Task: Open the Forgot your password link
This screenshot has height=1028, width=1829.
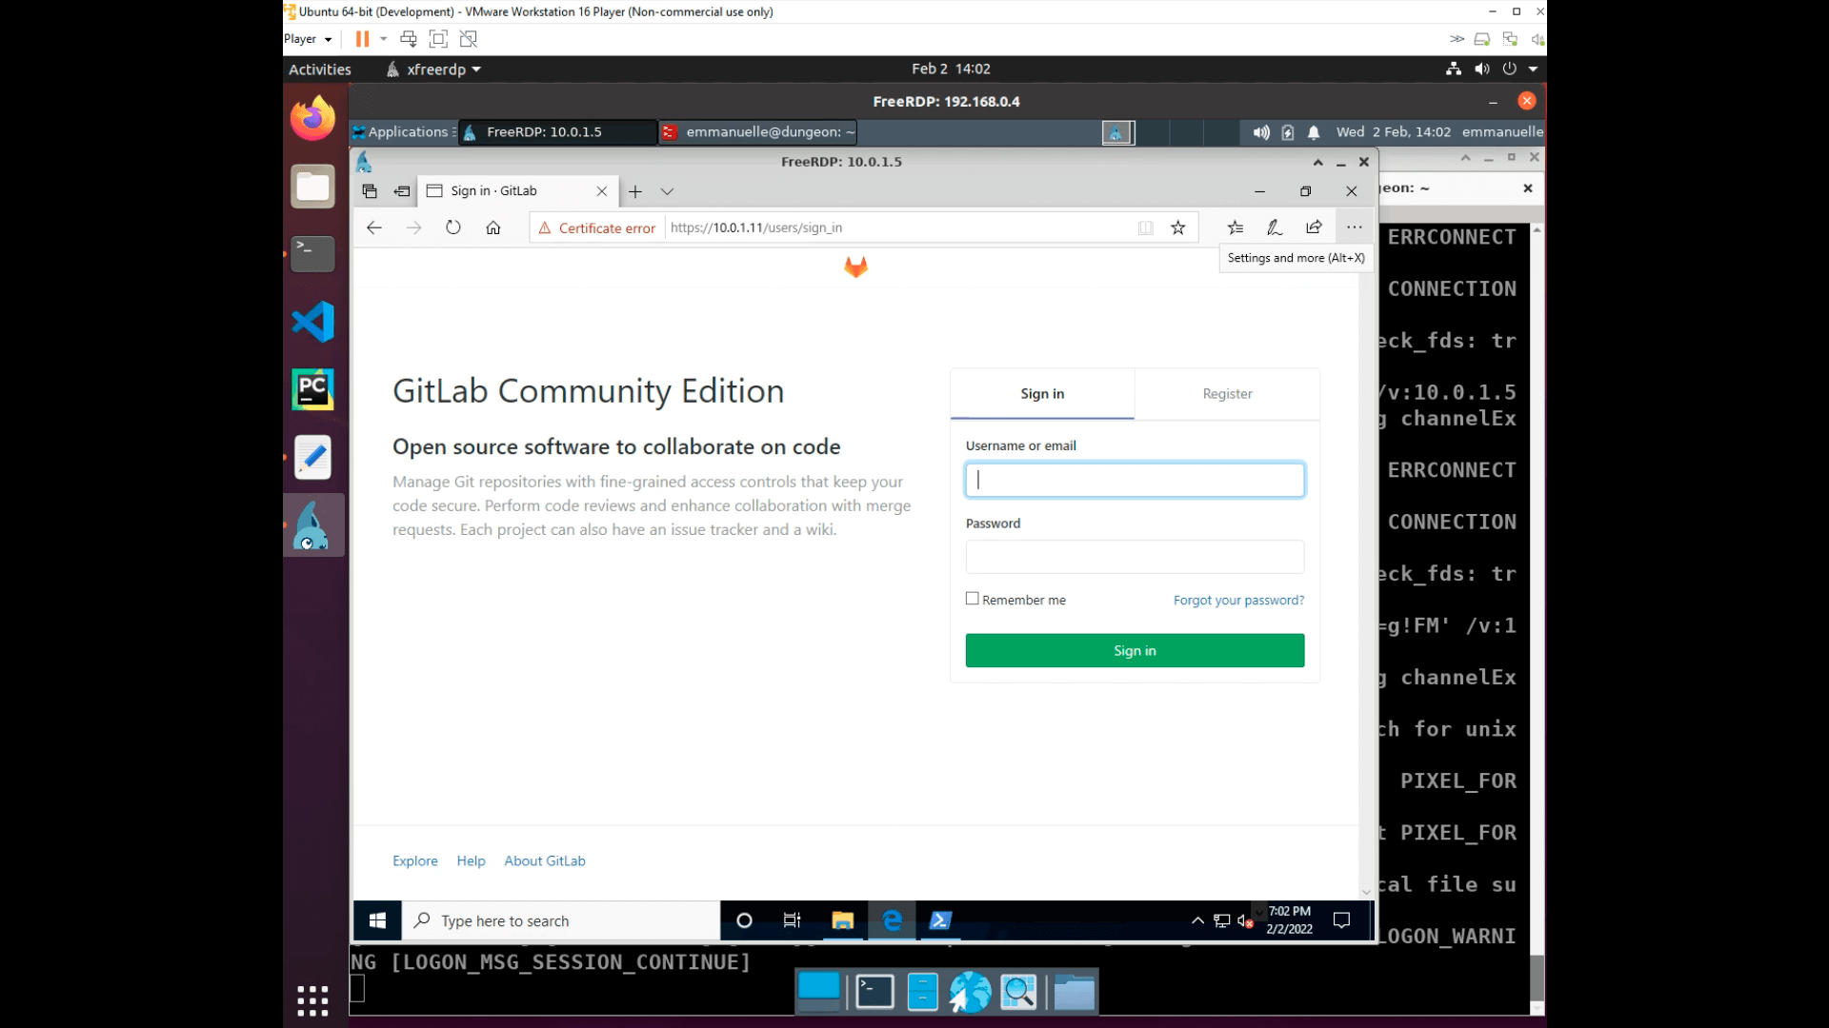Action: pyautogui.click(x=1238, y=601)
